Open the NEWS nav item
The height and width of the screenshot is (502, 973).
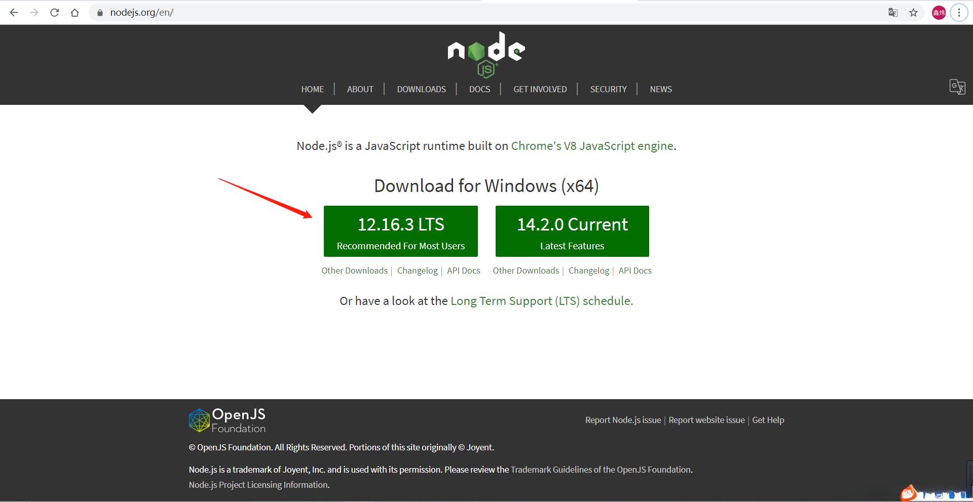point(661,89)
